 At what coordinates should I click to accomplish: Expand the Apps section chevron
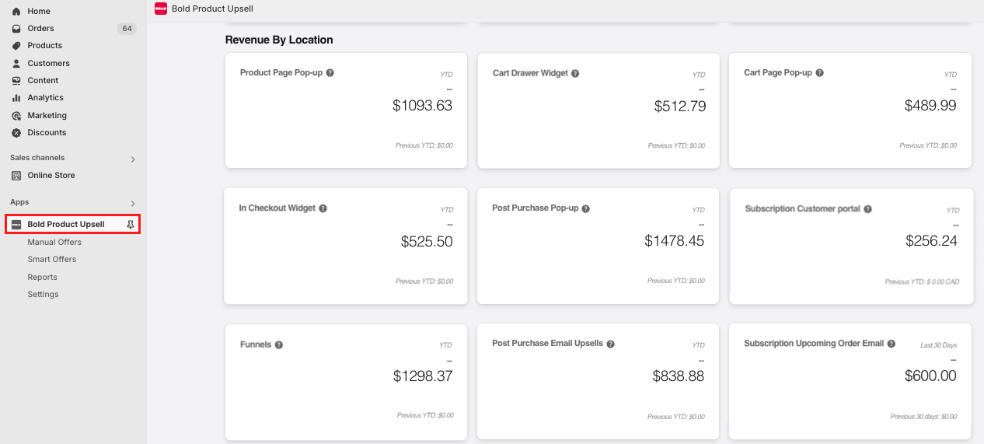(133, 204)
